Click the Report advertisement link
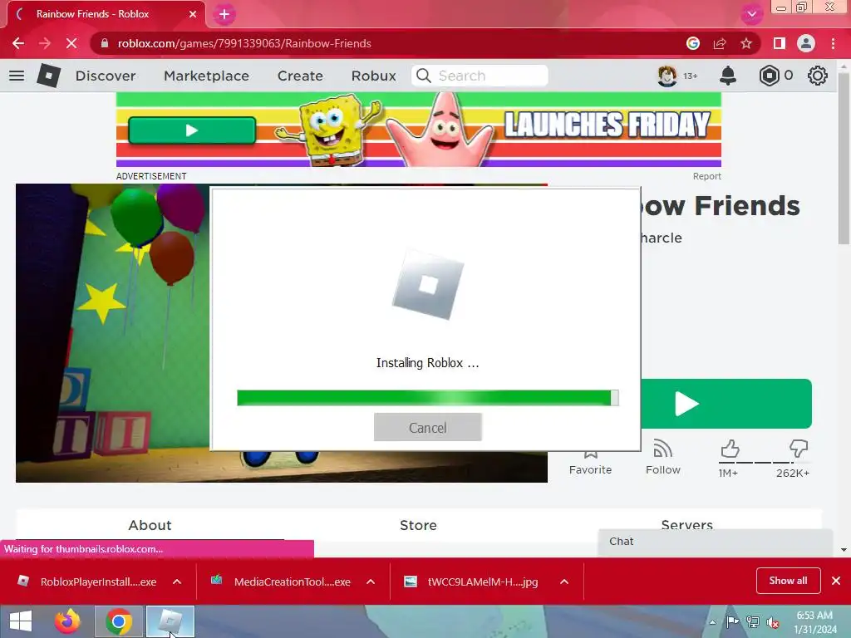The image size is (851, 638). point(706,176)
